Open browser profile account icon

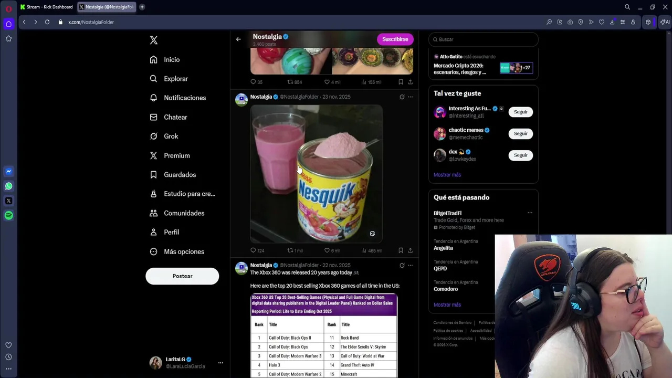633,22
